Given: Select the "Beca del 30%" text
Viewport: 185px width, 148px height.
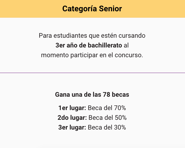Looking at the screenshot, I should click(107, 127).
